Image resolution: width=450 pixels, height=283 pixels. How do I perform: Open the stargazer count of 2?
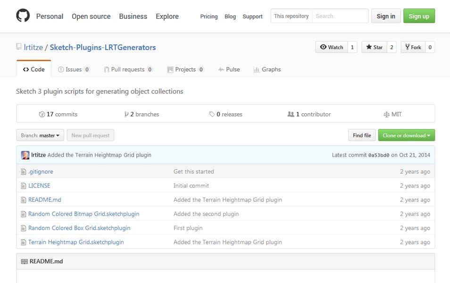392,47
